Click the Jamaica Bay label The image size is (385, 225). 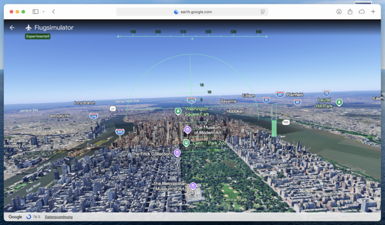pos(29,110)
